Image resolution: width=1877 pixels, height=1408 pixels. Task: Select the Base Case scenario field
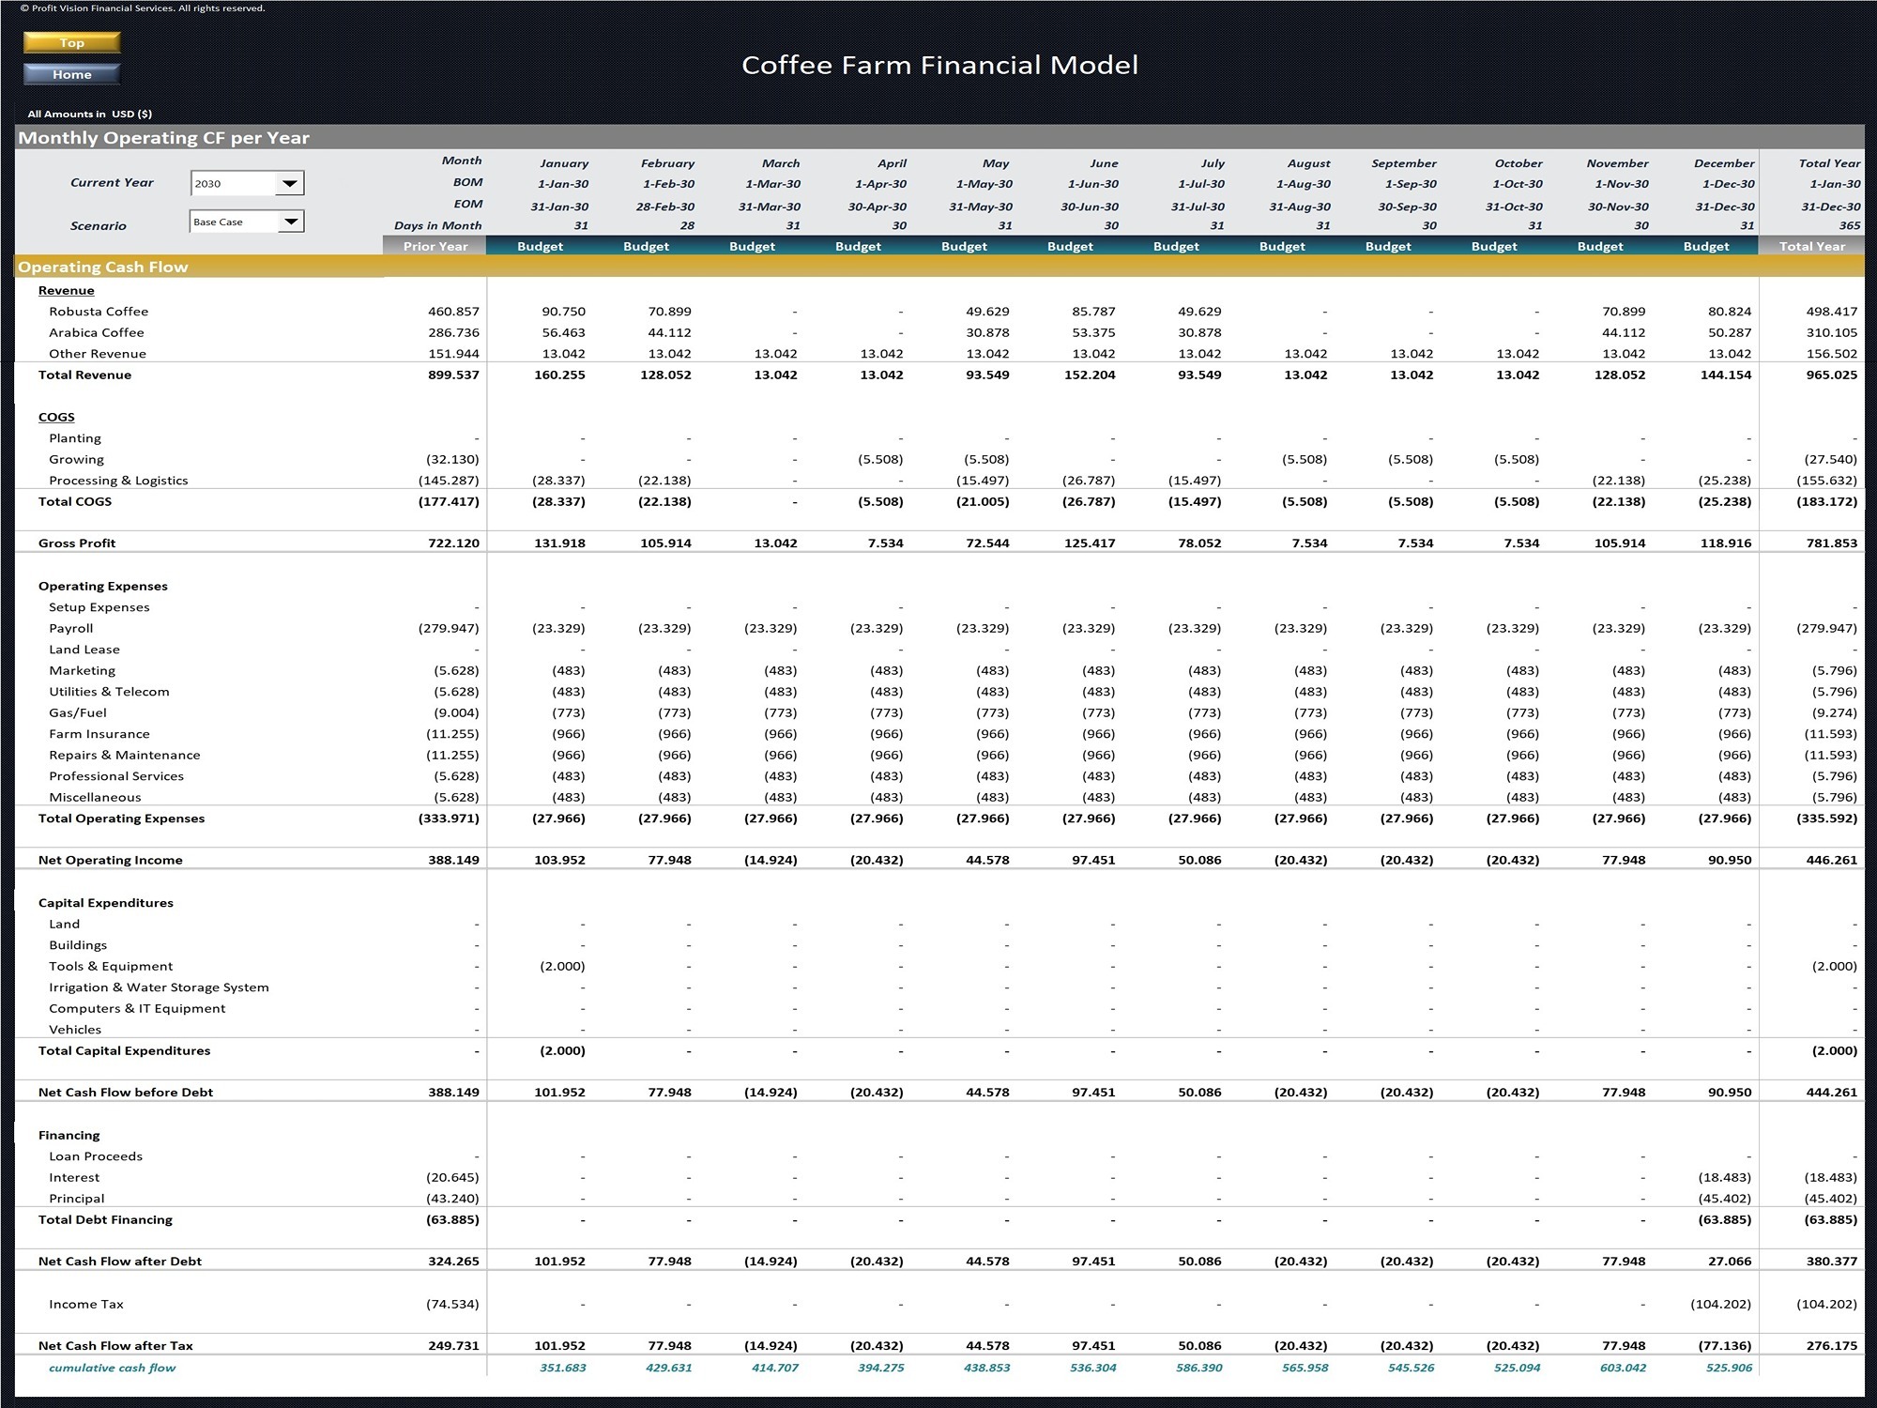coord(234,222)
